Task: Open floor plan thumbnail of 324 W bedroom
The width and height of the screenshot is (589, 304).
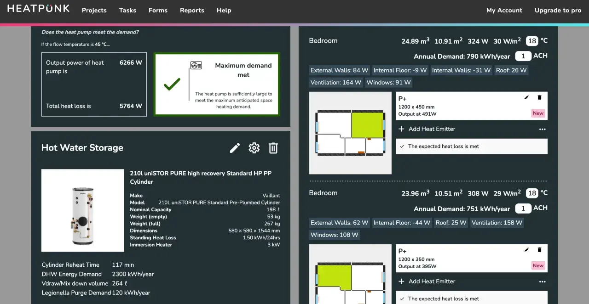Action: [x=350, y=133]
